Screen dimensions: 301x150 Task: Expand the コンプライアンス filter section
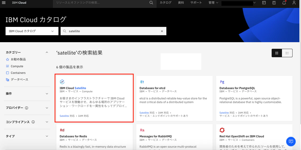(x=47, y=122)
